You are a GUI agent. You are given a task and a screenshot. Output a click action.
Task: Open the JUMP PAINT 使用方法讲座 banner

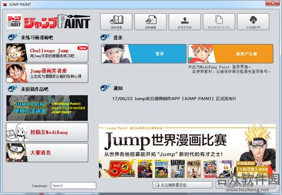pos(47,108)
